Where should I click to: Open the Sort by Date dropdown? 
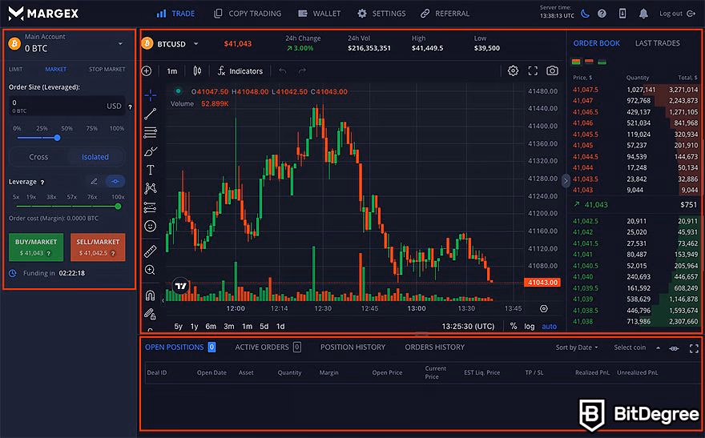pos(577,348)
